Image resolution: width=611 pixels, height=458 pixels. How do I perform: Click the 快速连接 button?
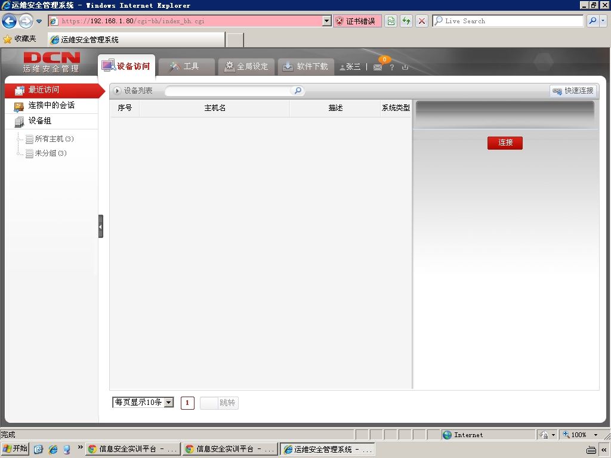tap(573, 91)
